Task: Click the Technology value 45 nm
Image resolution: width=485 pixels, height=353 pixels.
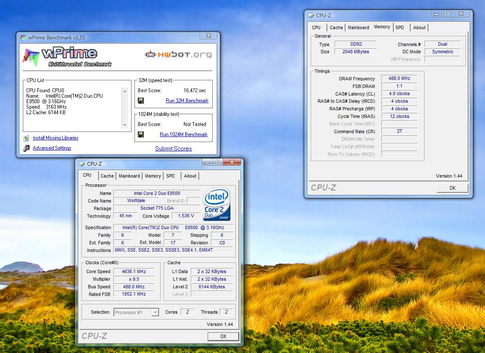Action: [125, 216]
